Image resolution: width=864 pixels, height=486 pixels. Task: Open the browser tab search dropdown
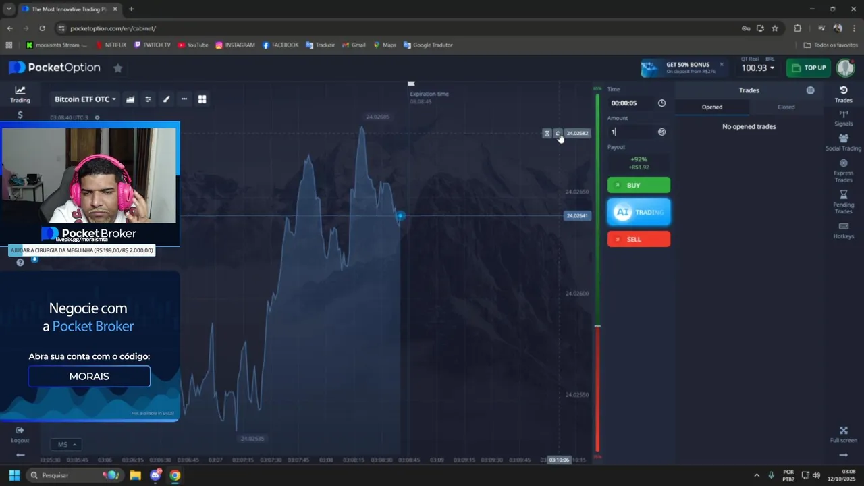pos(9,9)
